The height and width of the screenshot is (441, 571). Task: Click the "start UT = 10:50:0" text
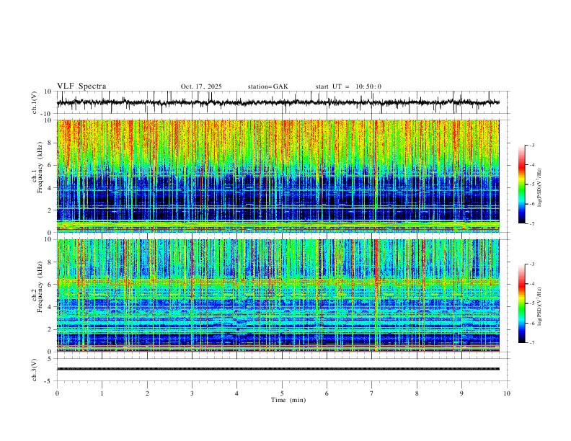(348, 86)
